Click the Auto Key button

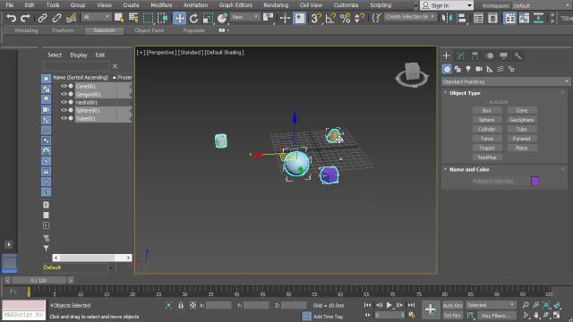coord(453,305)
